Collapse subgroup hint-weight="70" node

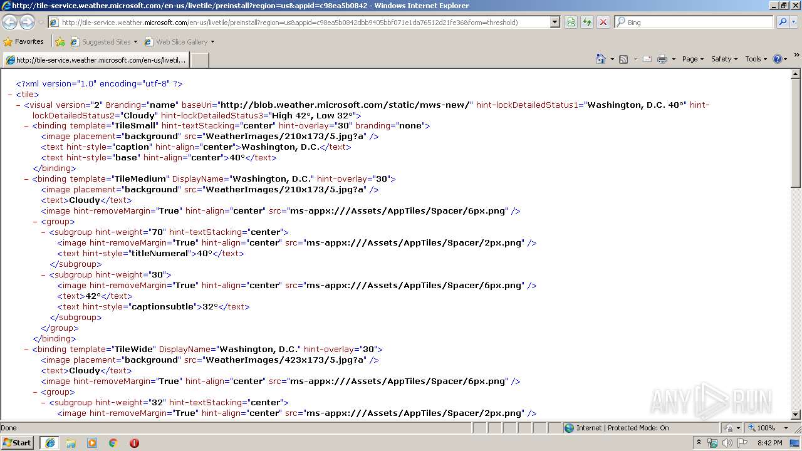point(44,232)
